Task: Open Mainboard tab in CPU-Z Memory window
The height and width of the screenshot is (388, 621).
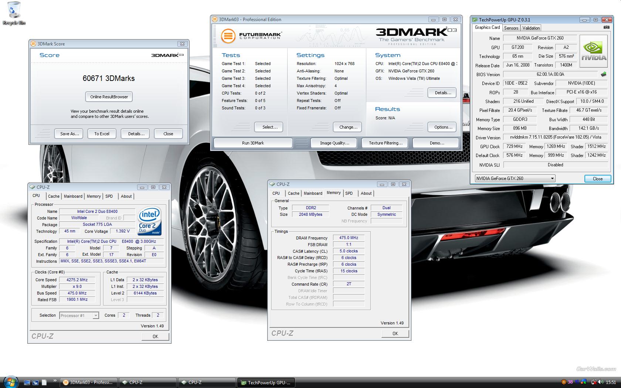Action: (313, 194)
